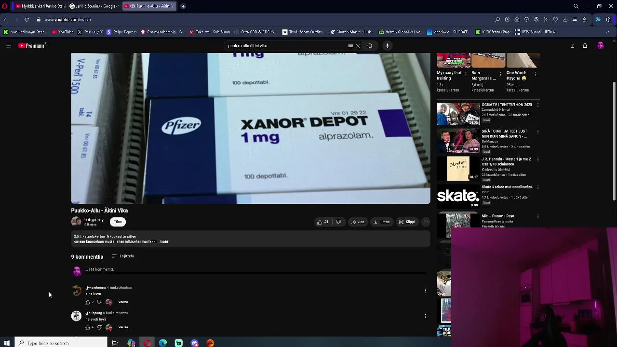The width and height of the screenshot is (617, 347).
Task: Click the YouTube search magnifier button
Action: tap(370, 46)
